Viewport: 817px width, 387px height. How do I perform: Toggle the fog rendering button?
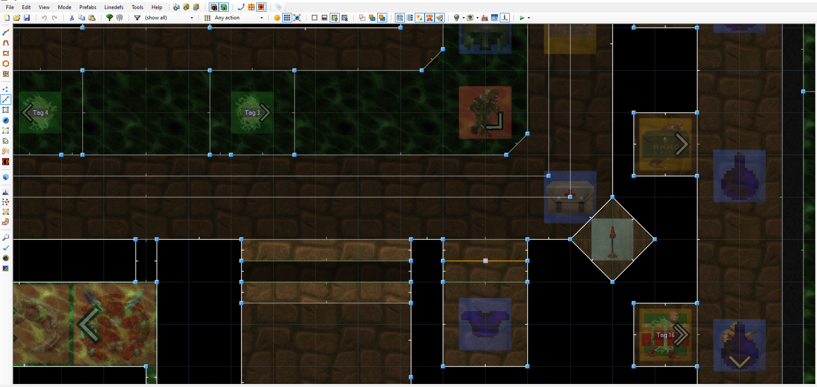point(485,18)
